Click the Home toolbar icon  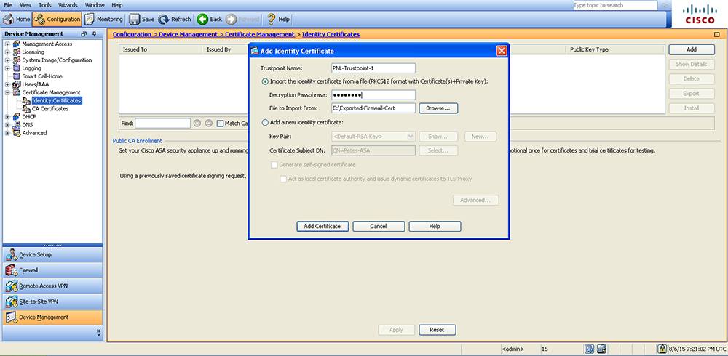pos(8,20)
